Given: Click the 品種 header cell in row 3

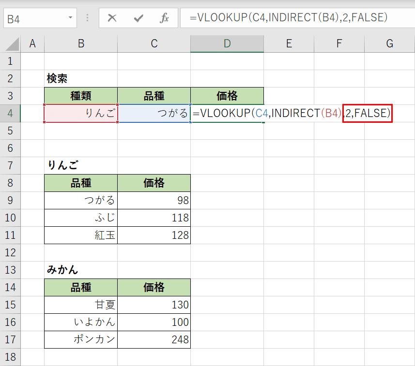Looking at the screenshot, I should coord(154,96).
